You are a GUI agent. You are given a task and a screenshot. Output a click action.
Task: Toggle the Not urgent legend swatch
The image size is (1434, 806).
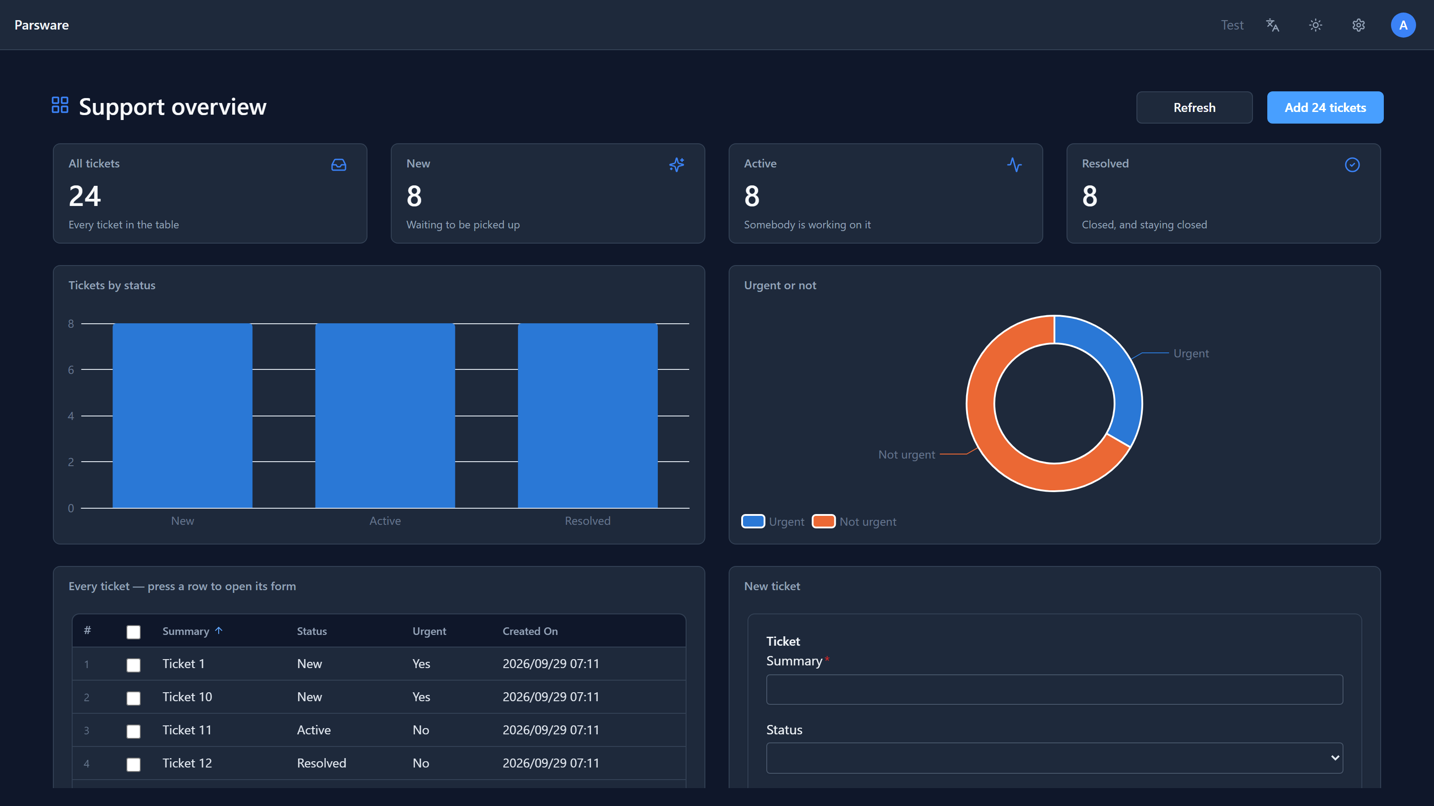point(823,521)
